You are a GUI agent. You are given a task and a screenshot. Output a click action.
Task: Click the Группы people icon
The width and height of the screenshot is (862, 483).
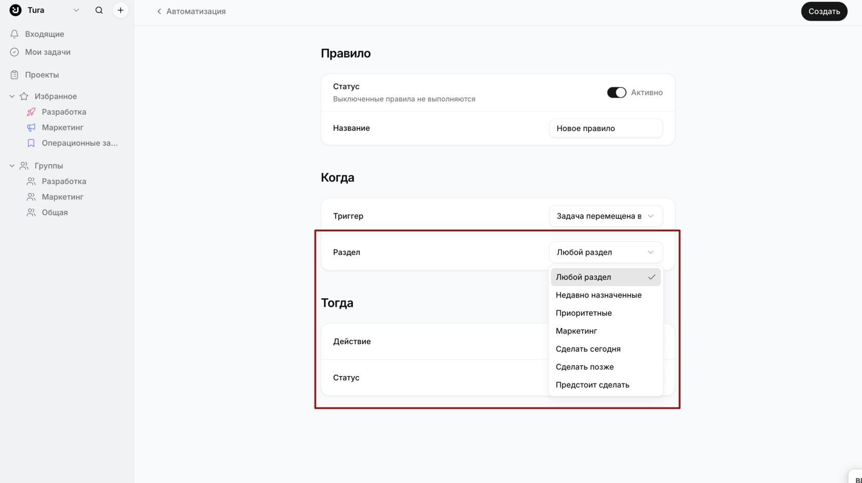pos(24,166)
